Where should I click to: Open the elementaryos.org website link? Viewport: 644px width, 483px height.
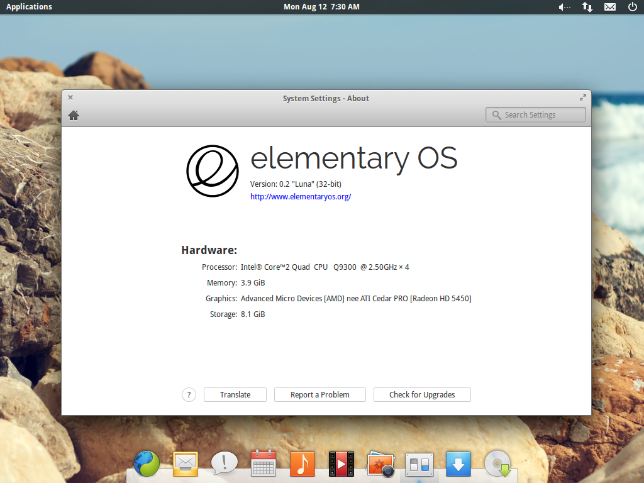pyautogui.click(x=301, y=197)
